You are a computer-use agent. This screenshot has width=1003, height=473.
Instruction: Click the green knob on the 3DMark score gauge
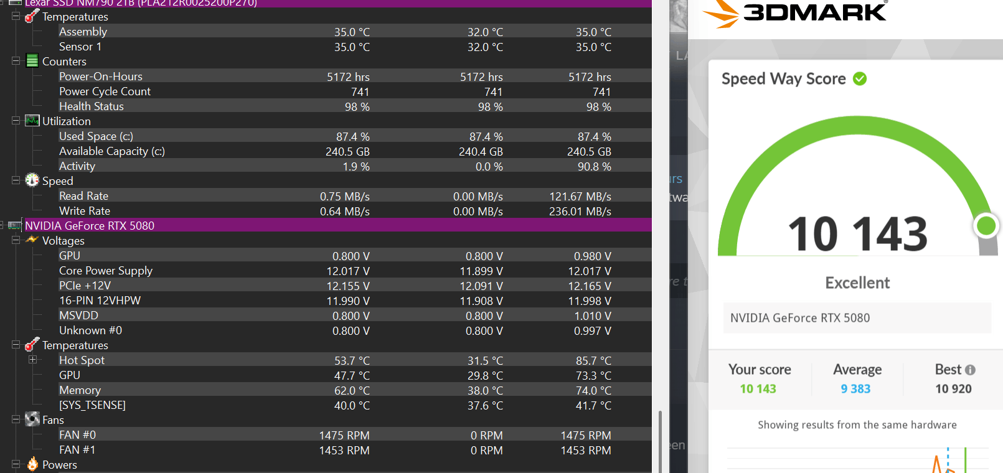[986, 225]
